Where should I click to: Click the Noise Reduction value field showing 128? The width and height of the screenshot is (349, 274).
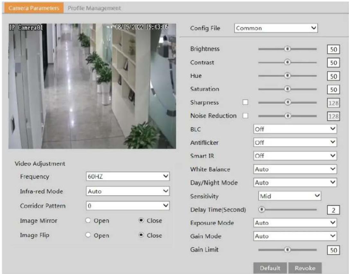click(333, 116)
